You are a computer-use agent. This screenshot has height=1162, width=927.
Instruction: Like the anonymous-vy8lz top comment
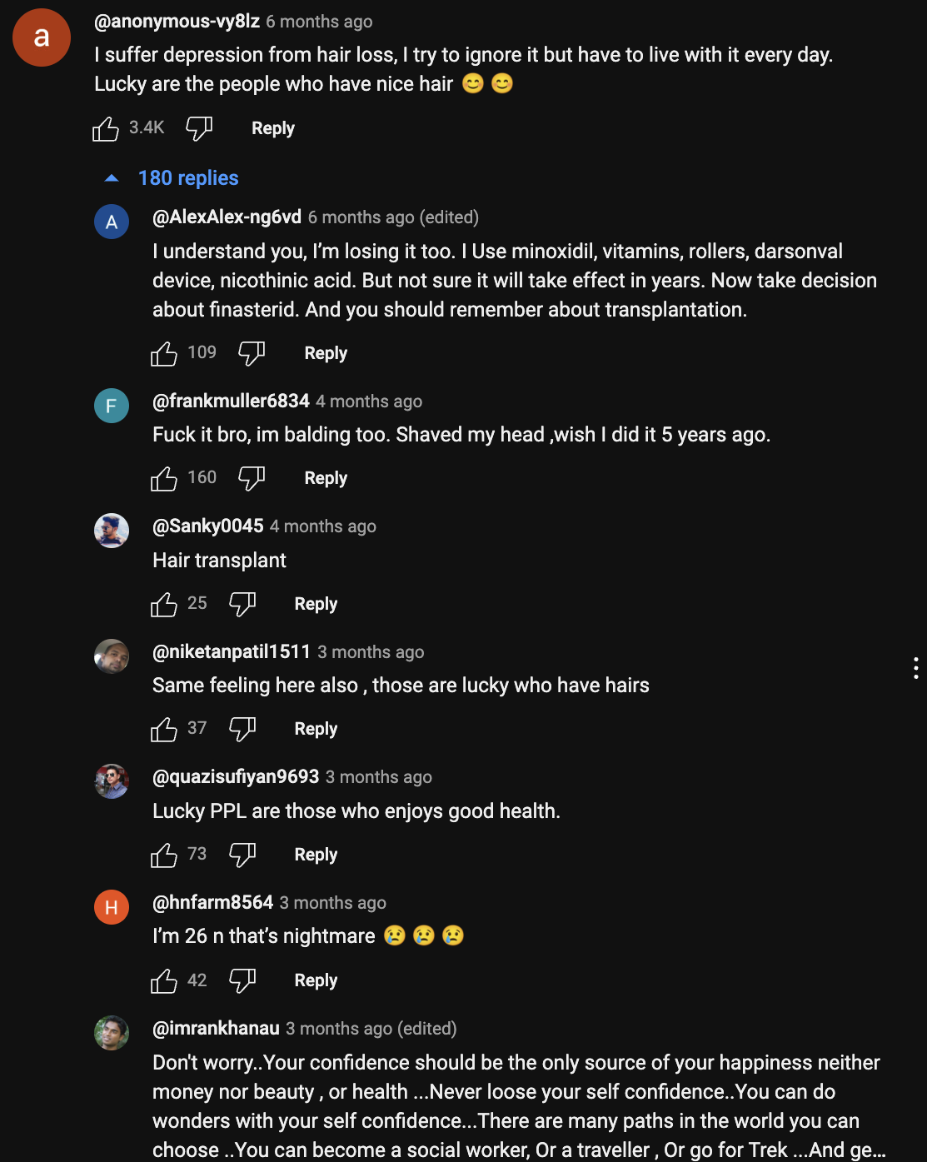coord(106,129)
